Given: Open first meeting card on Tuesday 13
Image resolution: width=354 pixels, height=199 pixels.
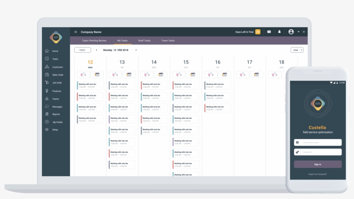Looking at the screenshot, I should (122, 85).
